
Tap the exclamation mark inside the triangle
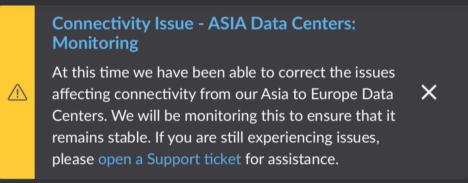17,93
